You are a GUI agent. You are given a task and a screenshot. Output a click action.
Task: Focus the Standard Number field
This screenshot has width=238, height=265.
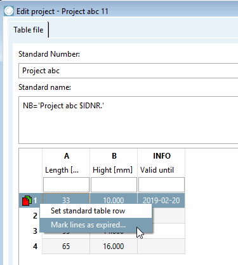click(x=128, y=71)
